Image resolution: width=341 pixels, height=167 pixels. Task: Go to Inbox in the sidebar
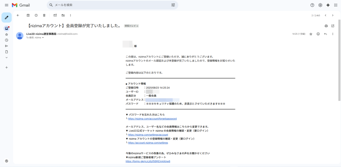click(x=7, y=29)
